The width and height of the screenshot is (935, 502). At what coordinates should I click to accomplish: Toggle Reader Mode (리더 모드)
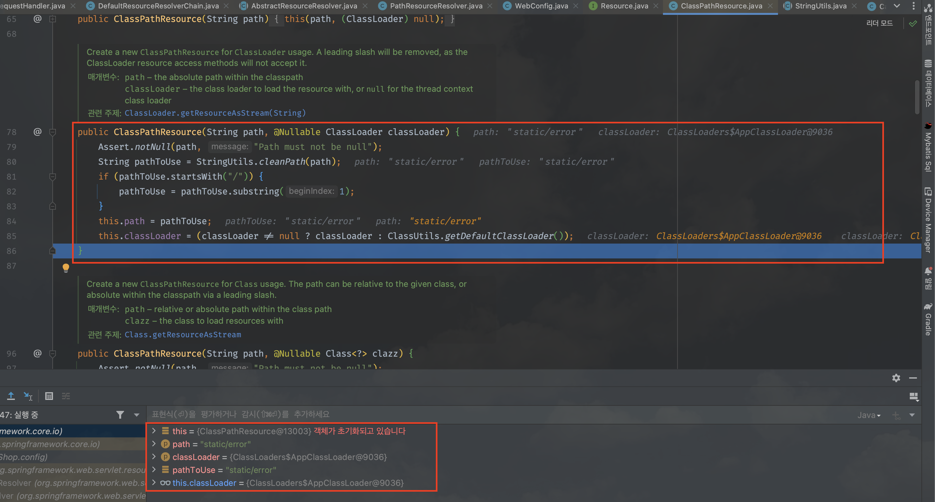pos(879,23)
